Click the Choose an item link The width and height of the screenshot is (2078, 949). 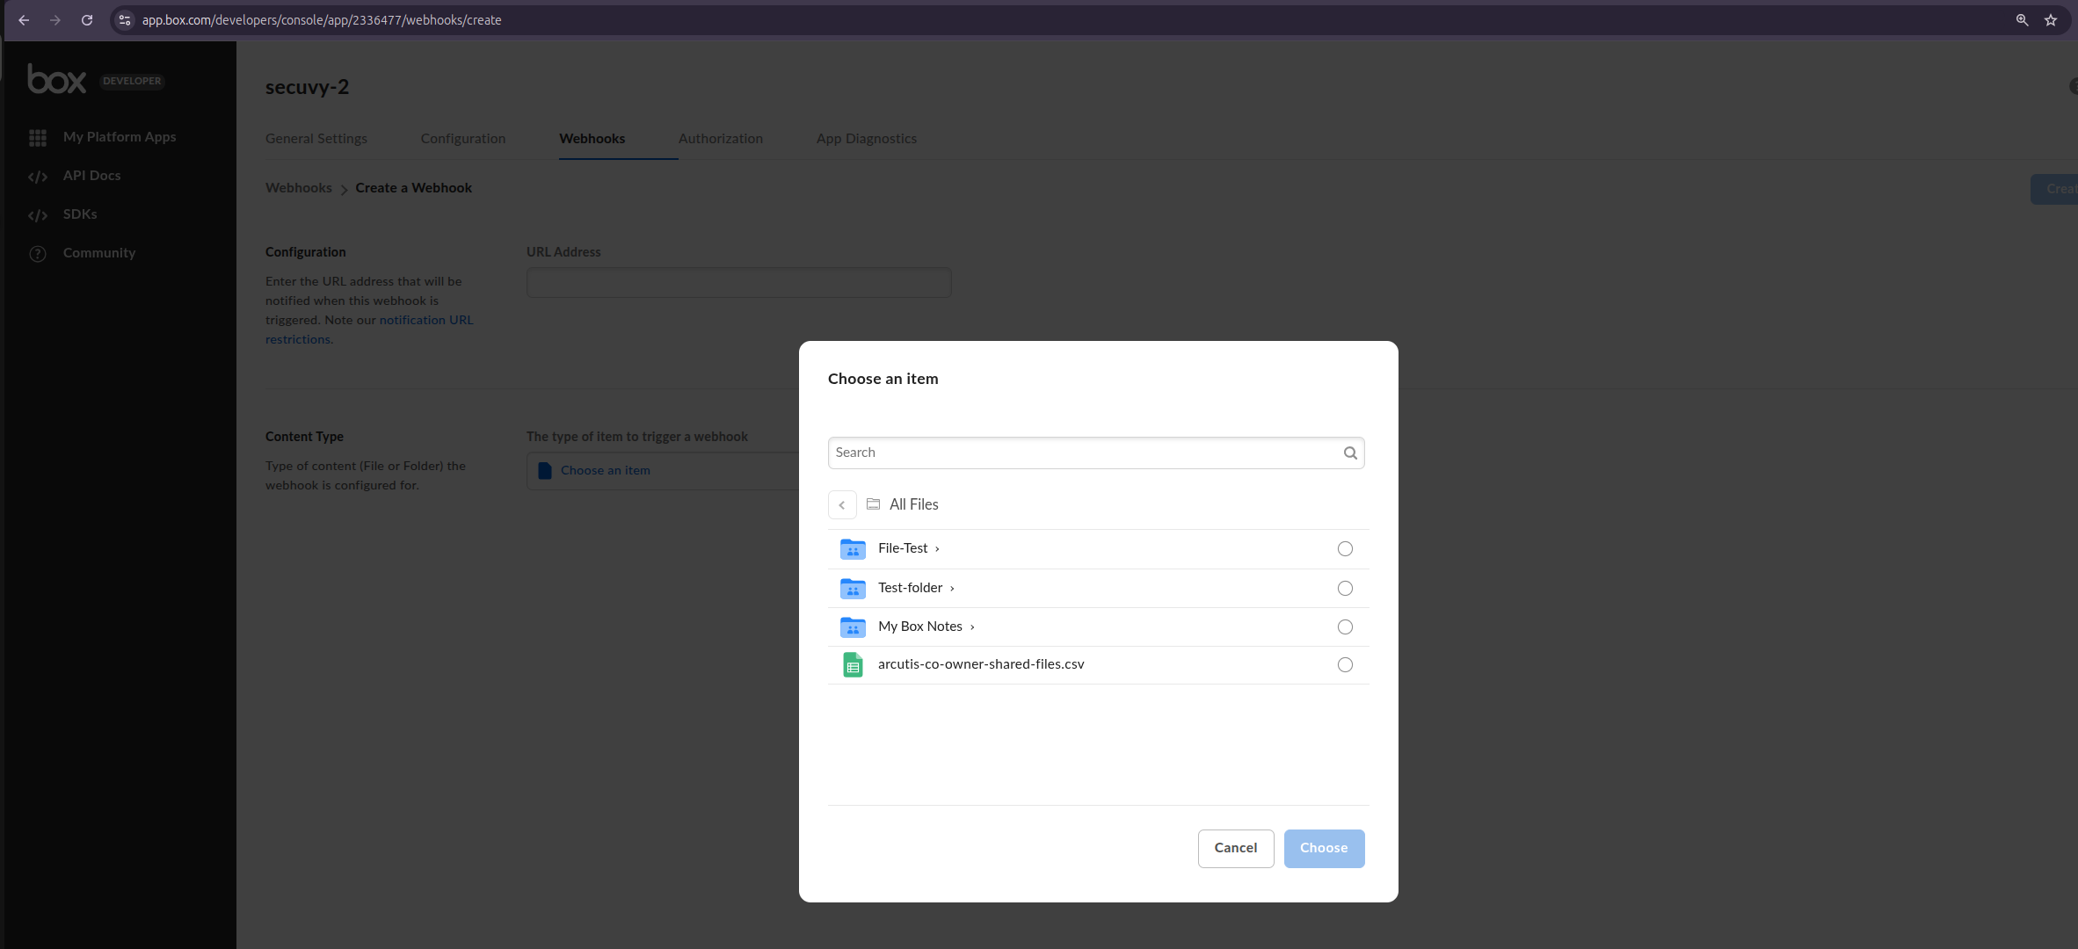(606, 471)
